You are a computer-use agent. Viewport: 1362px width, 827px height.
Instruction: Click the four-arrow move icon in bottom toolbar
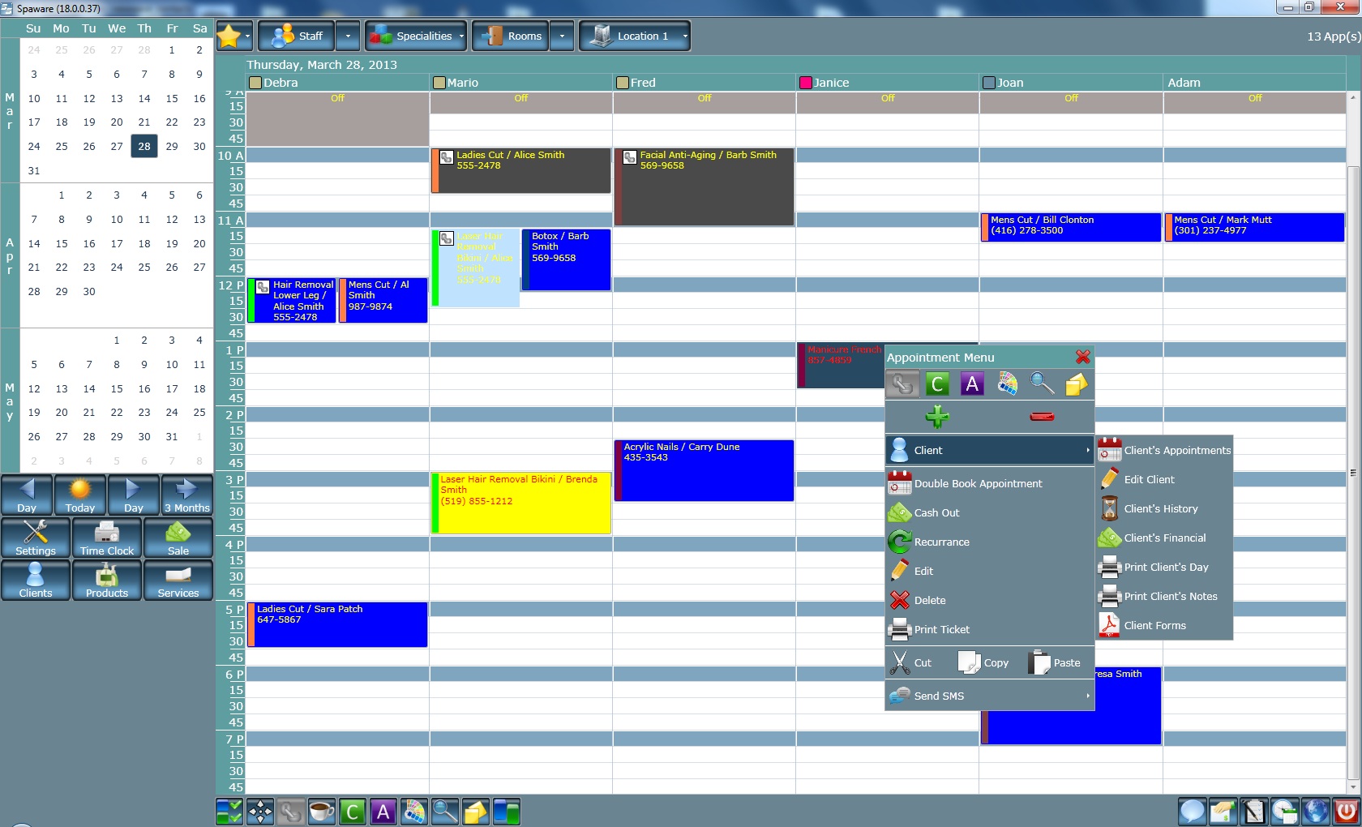(x=260, y=811)
